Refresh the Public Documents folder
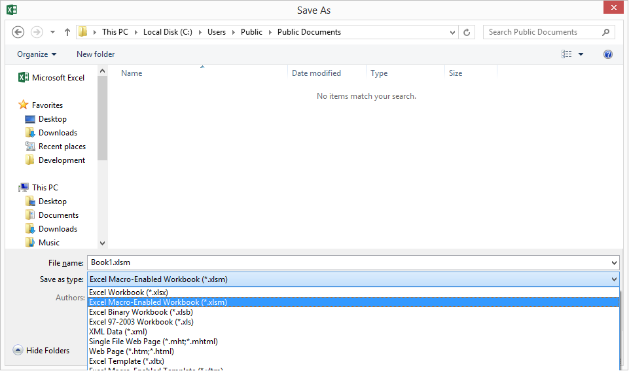629x371 pixels. pos(467,32)
